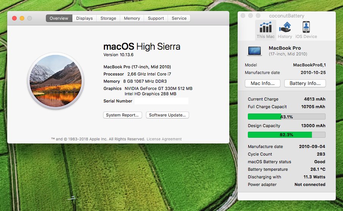Switch to the Overview tab
Image resolution: width=343 pixels, height=211 pixels.
click(x=59, y=18)
